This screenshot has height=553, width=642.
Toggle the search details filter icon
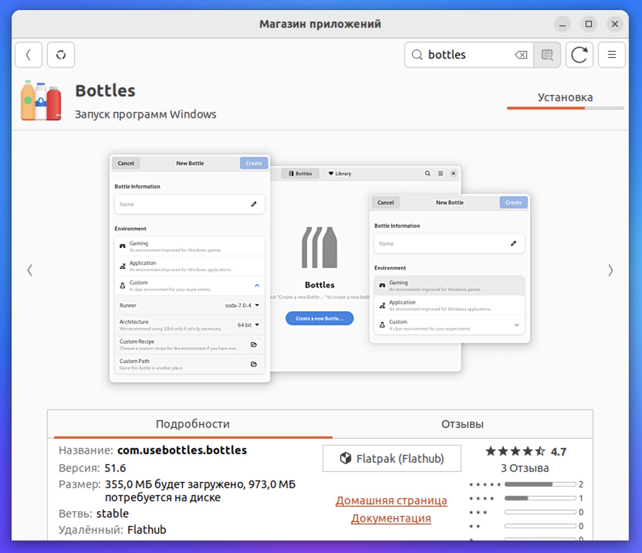[x=547, y=55]
